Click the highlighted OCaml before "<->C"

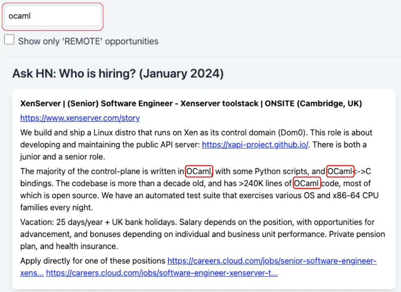[x=340, y=171]
